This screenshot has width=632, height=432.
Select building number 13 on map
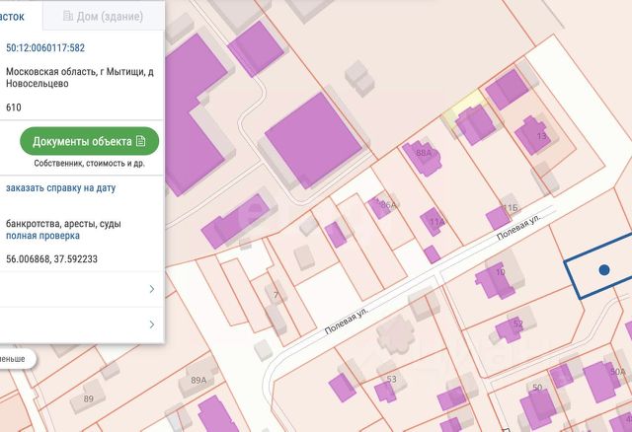[535, 135]
